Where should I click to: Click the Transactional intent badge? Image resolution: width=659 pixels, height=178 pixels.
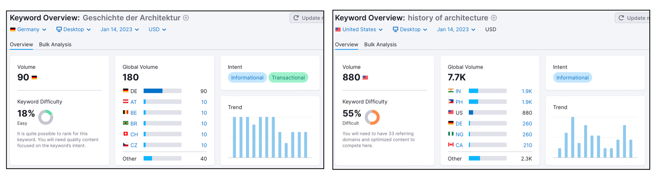[288, 78]
